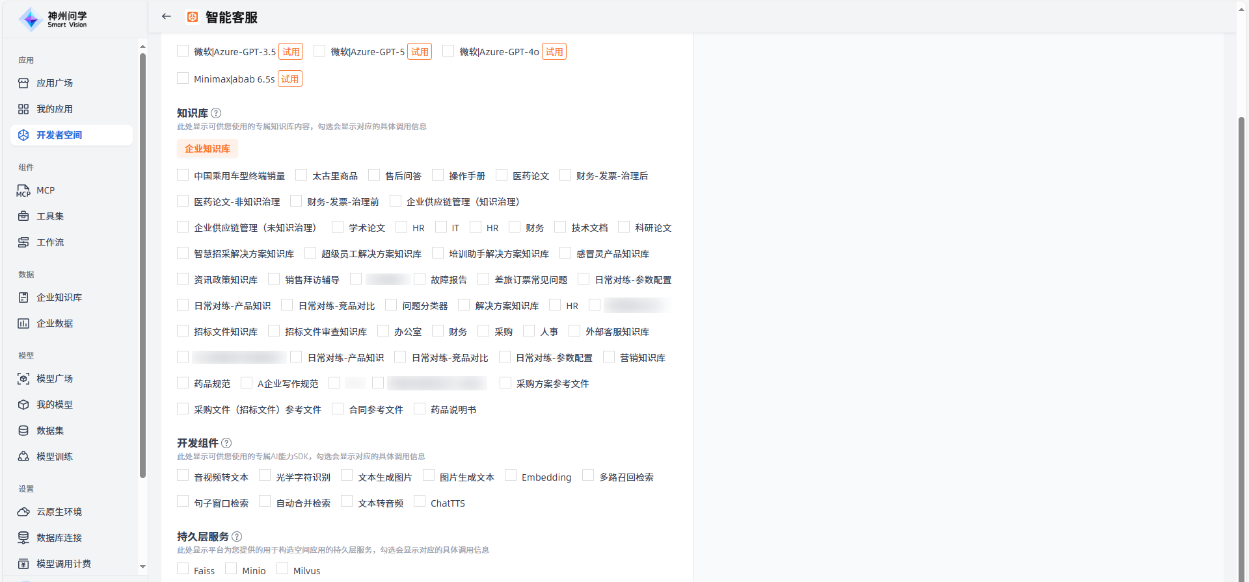Check the 微软|Azure-GPT-5 model checkbox

319,51
